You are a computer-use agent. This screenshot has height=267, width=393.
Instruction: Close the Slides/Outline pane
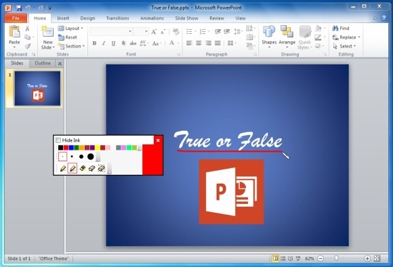click(60, 64)
